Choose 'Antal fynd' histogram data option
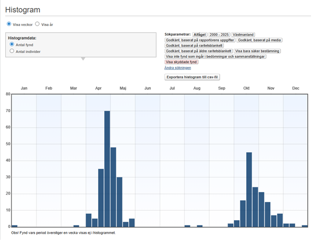 (x=12, y=45)
